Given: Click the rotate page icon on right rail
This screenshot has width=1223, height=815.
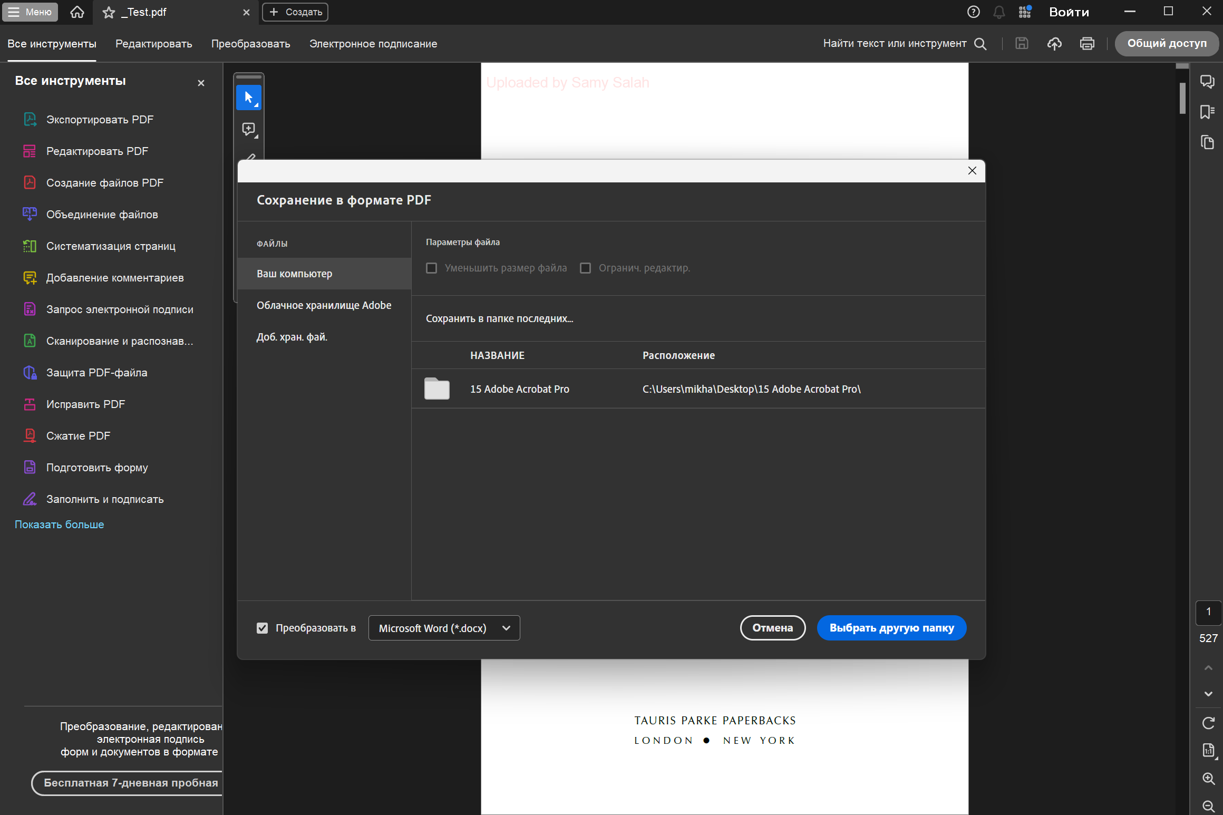Looking at the screenshot, I should click(1208, 723).
